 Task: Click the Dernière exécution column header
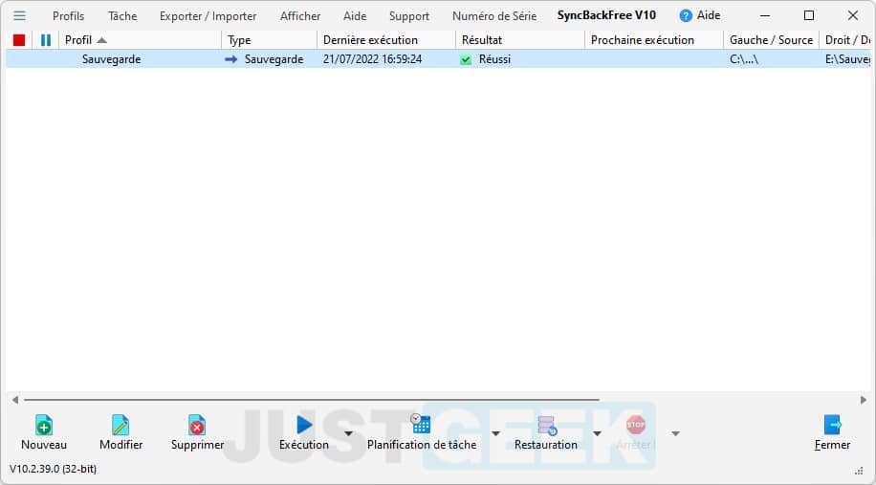(x=386, y=40)
